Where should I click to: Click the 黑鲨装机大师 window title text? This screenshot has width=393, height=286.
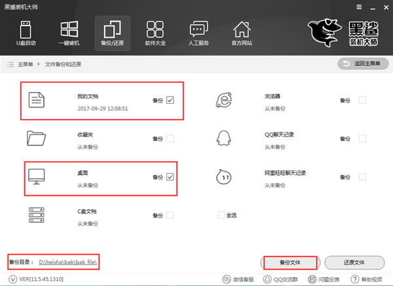21,7
